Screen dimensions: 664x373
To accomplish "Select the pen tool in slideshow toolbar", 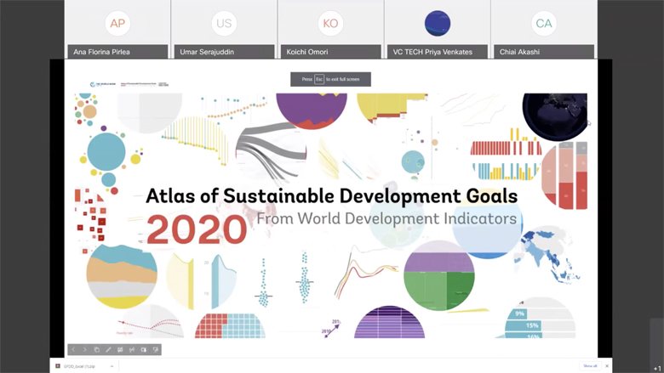I will coord(108,350).
